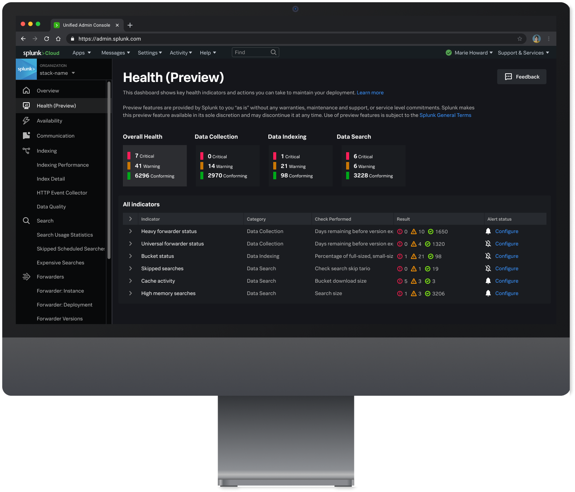The image size is (575, 492).
Task: Open HTTP Event Collector in sidebar
Action: pyautogui.click(x=62, y=193)
